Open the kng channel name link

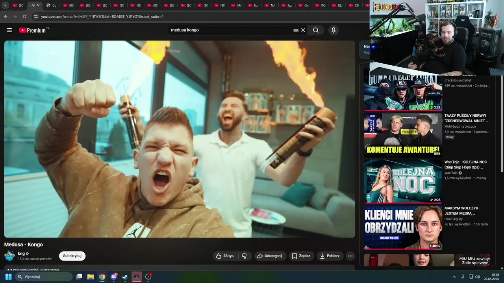(21, 254)
